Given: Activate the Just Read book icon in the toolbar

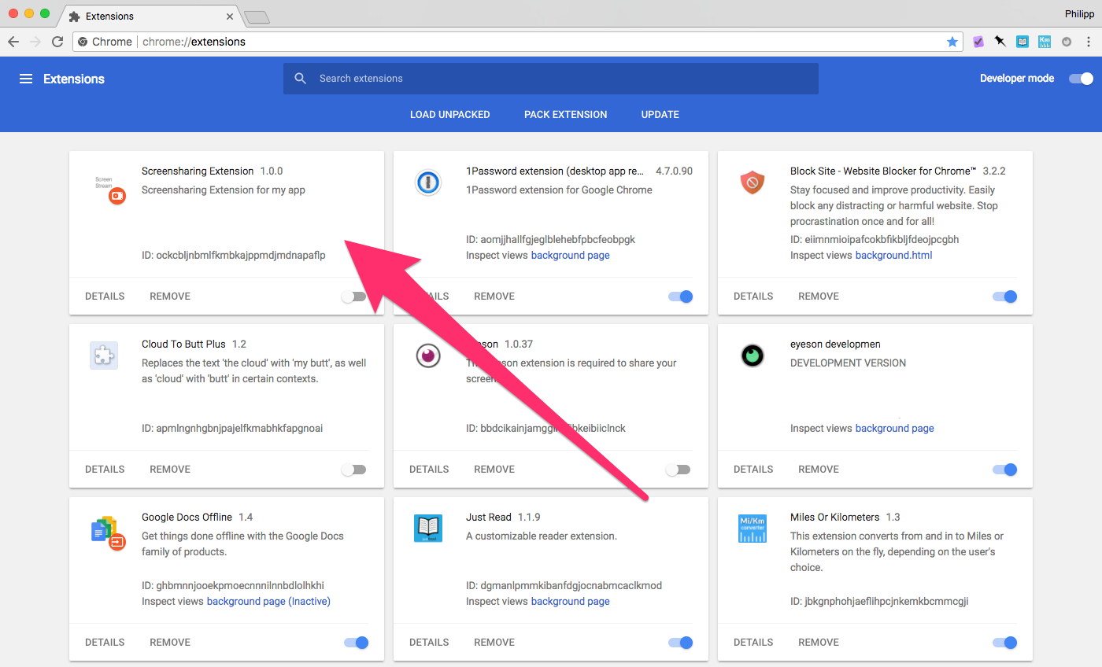Looking at the screenshot, I should [x=1022, y=42].
